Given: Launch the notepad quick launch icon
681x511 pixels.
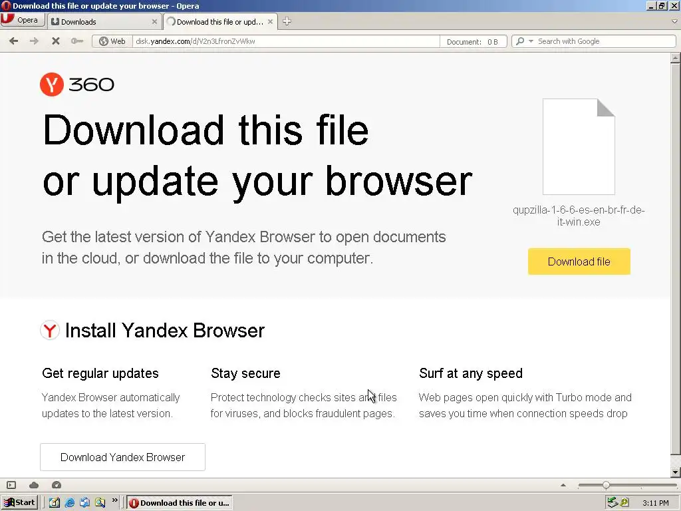Looking at the screenshot, I should [55, 503].
